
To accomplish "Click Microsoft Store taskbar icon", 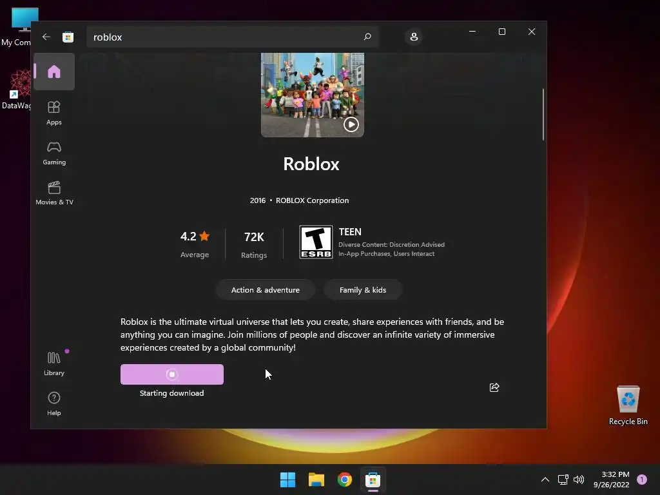I will coord(373,480).
